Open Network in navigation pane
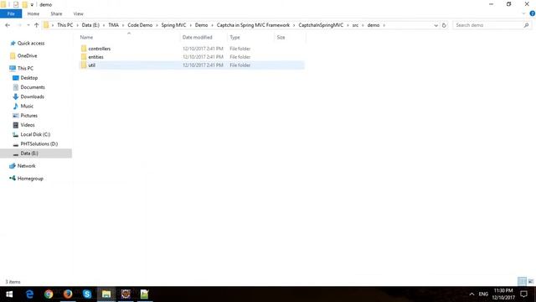This screenshot has width=536, height=302. click(26, 166)
